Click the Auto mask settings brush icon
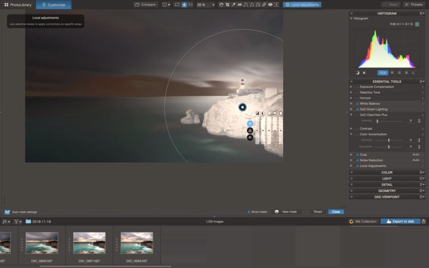This screenshot has width=429, height=268. (7, 212)
